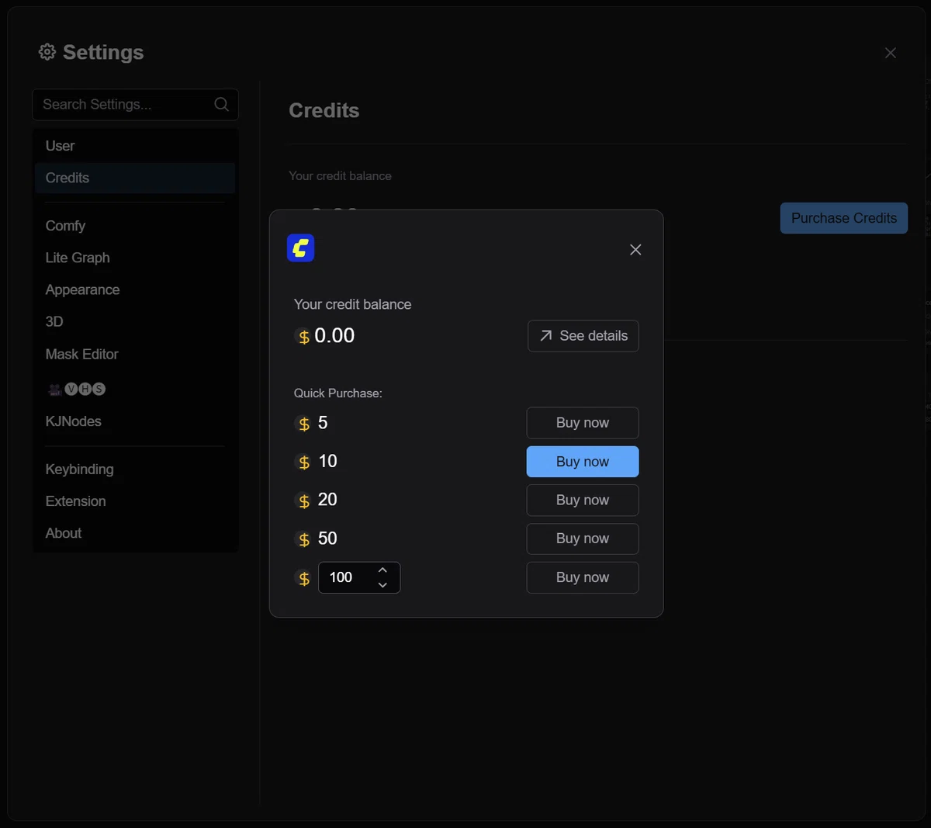The height and width of the screenshot is (828, 931).
Task: Close the Settings window
Action: pos(891,53)
